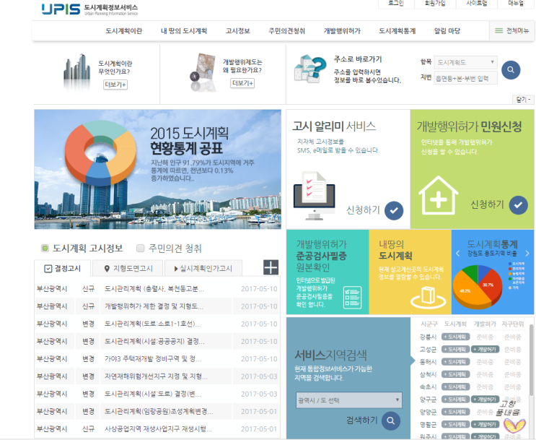
Task: Click the service region list scrollbar
Action: [x=531, y=360]
